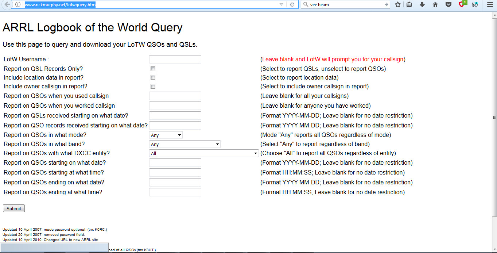Image resolution: width=497 pixels, height=253 pixels.
Task: Bookmark this page with the star icon
Action: pos(397,5)
